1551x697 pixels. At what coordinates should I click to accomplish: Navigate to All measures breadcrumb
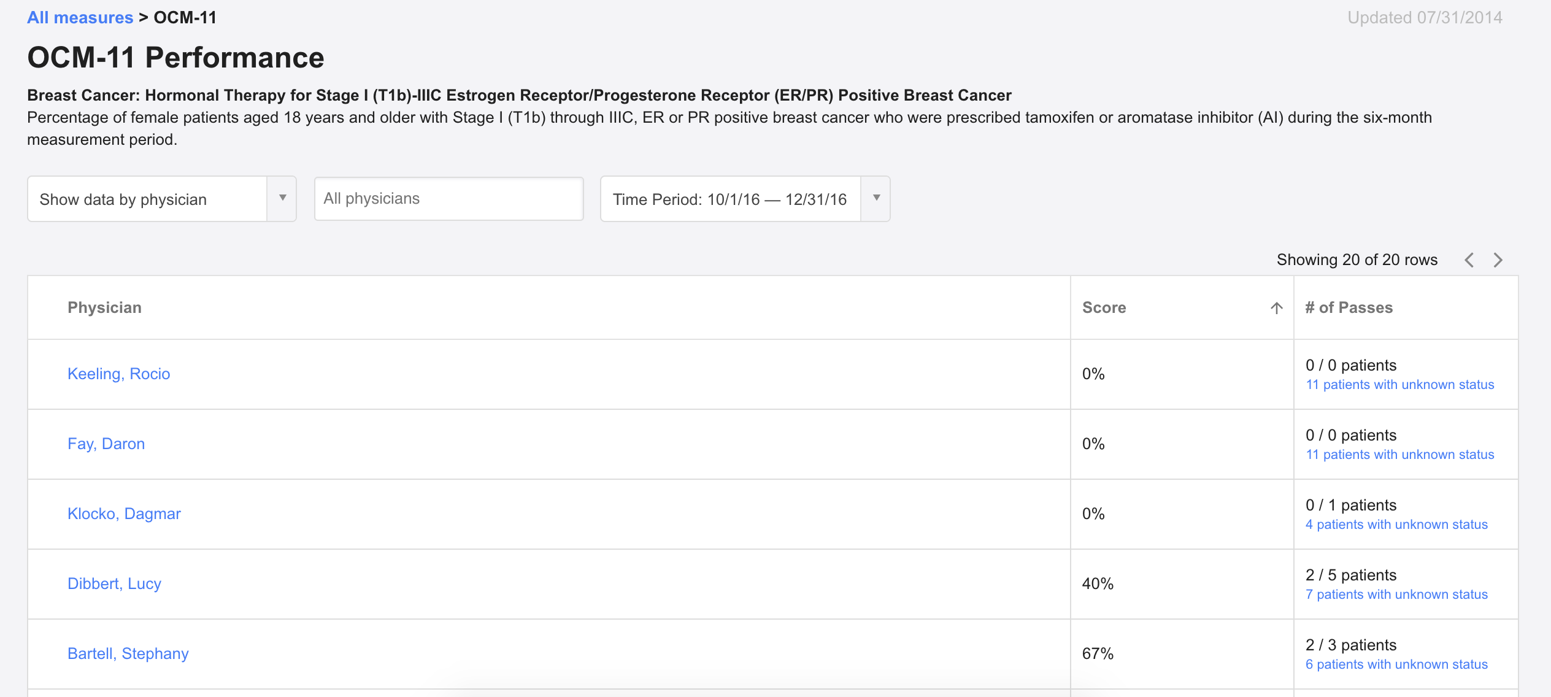point(80,18)
